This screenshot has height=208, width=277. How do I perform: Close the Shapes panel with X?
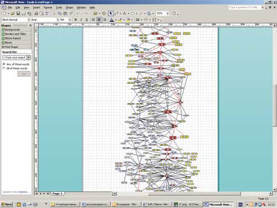(x=30, y=26)
